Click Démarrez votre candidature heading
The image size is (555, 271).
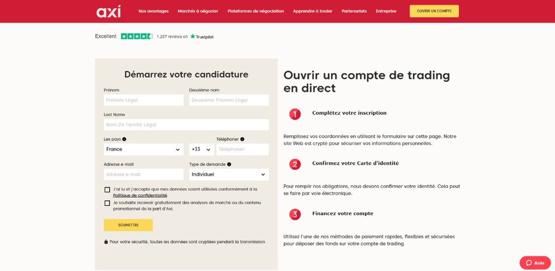[186, 75]
